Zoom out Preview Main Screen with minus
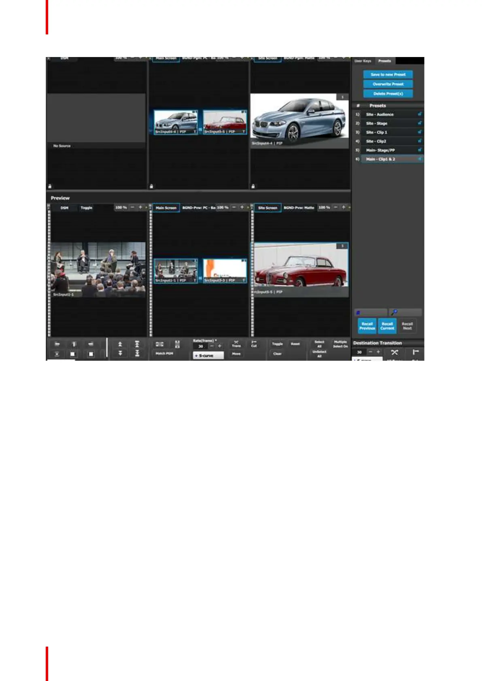This screenshot has height=681, width=482. 234,207
